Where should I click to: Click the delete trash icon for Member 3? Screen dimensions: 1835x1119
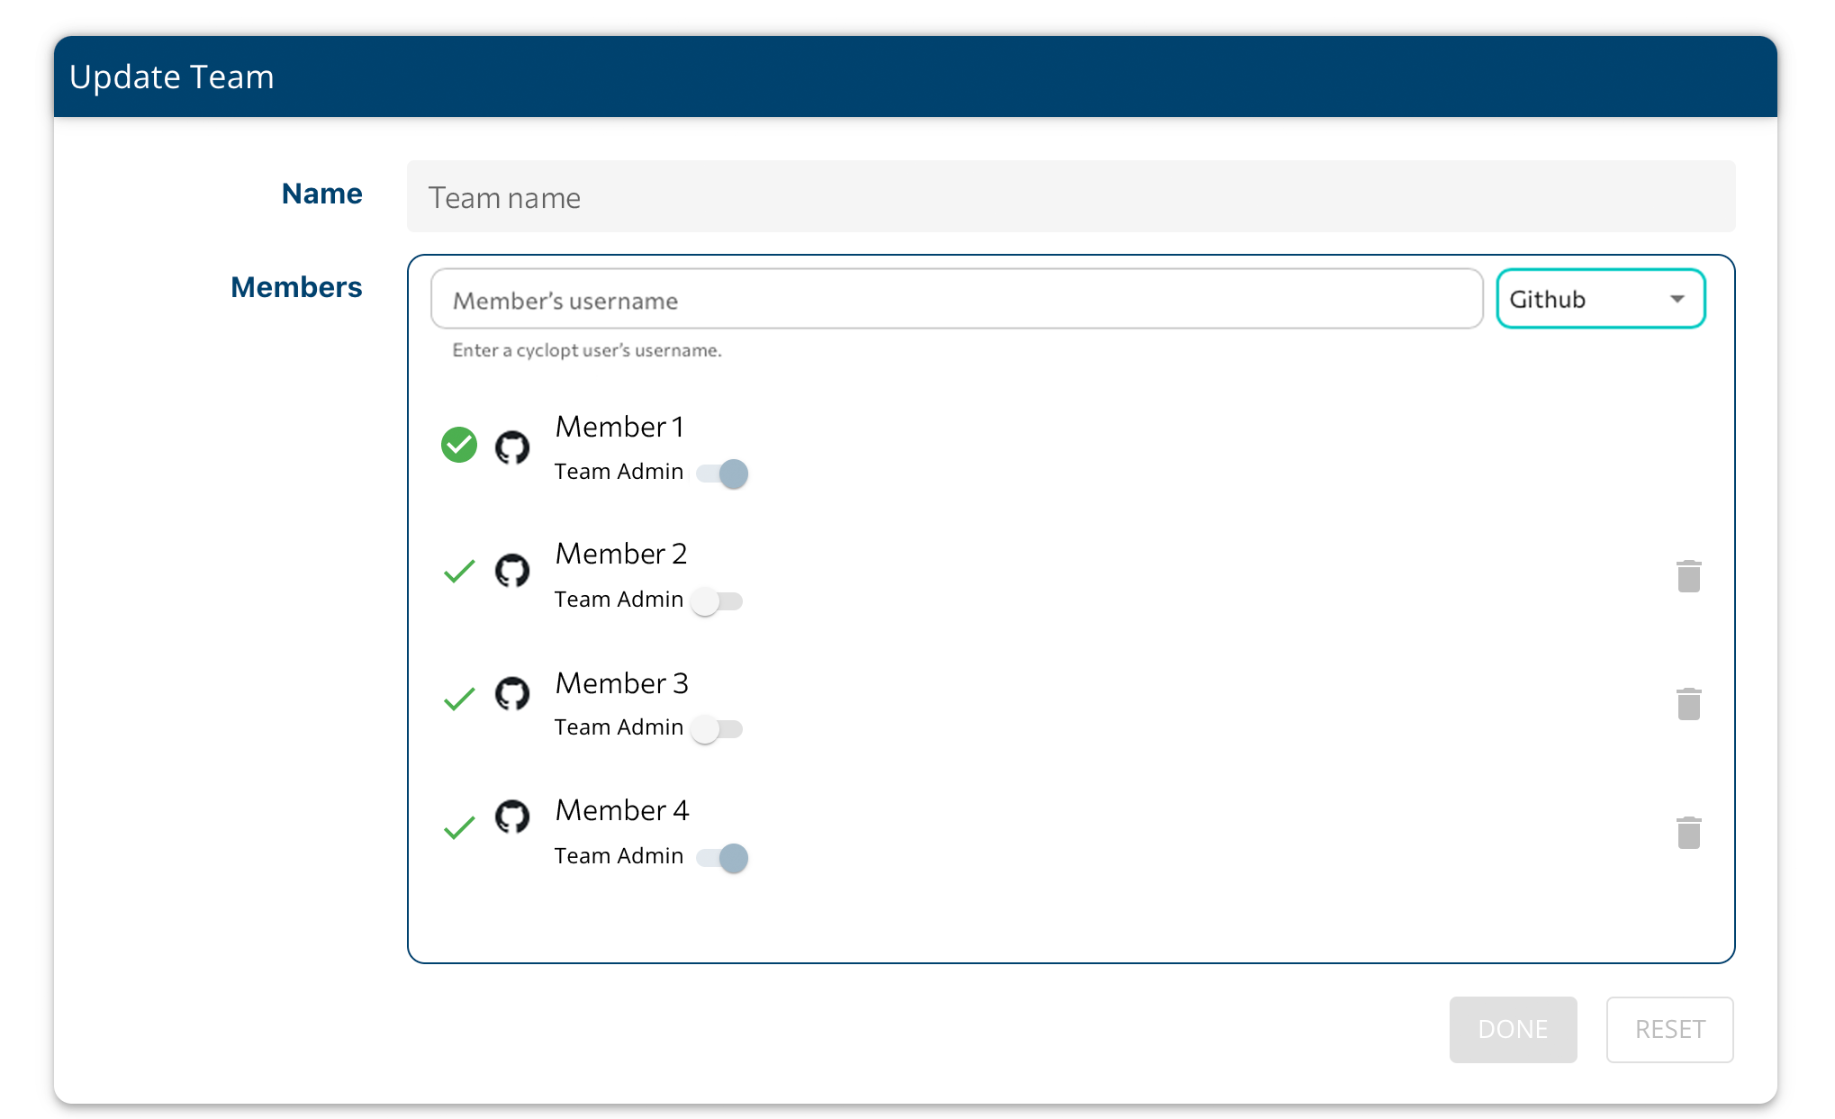pos(1688,704)
